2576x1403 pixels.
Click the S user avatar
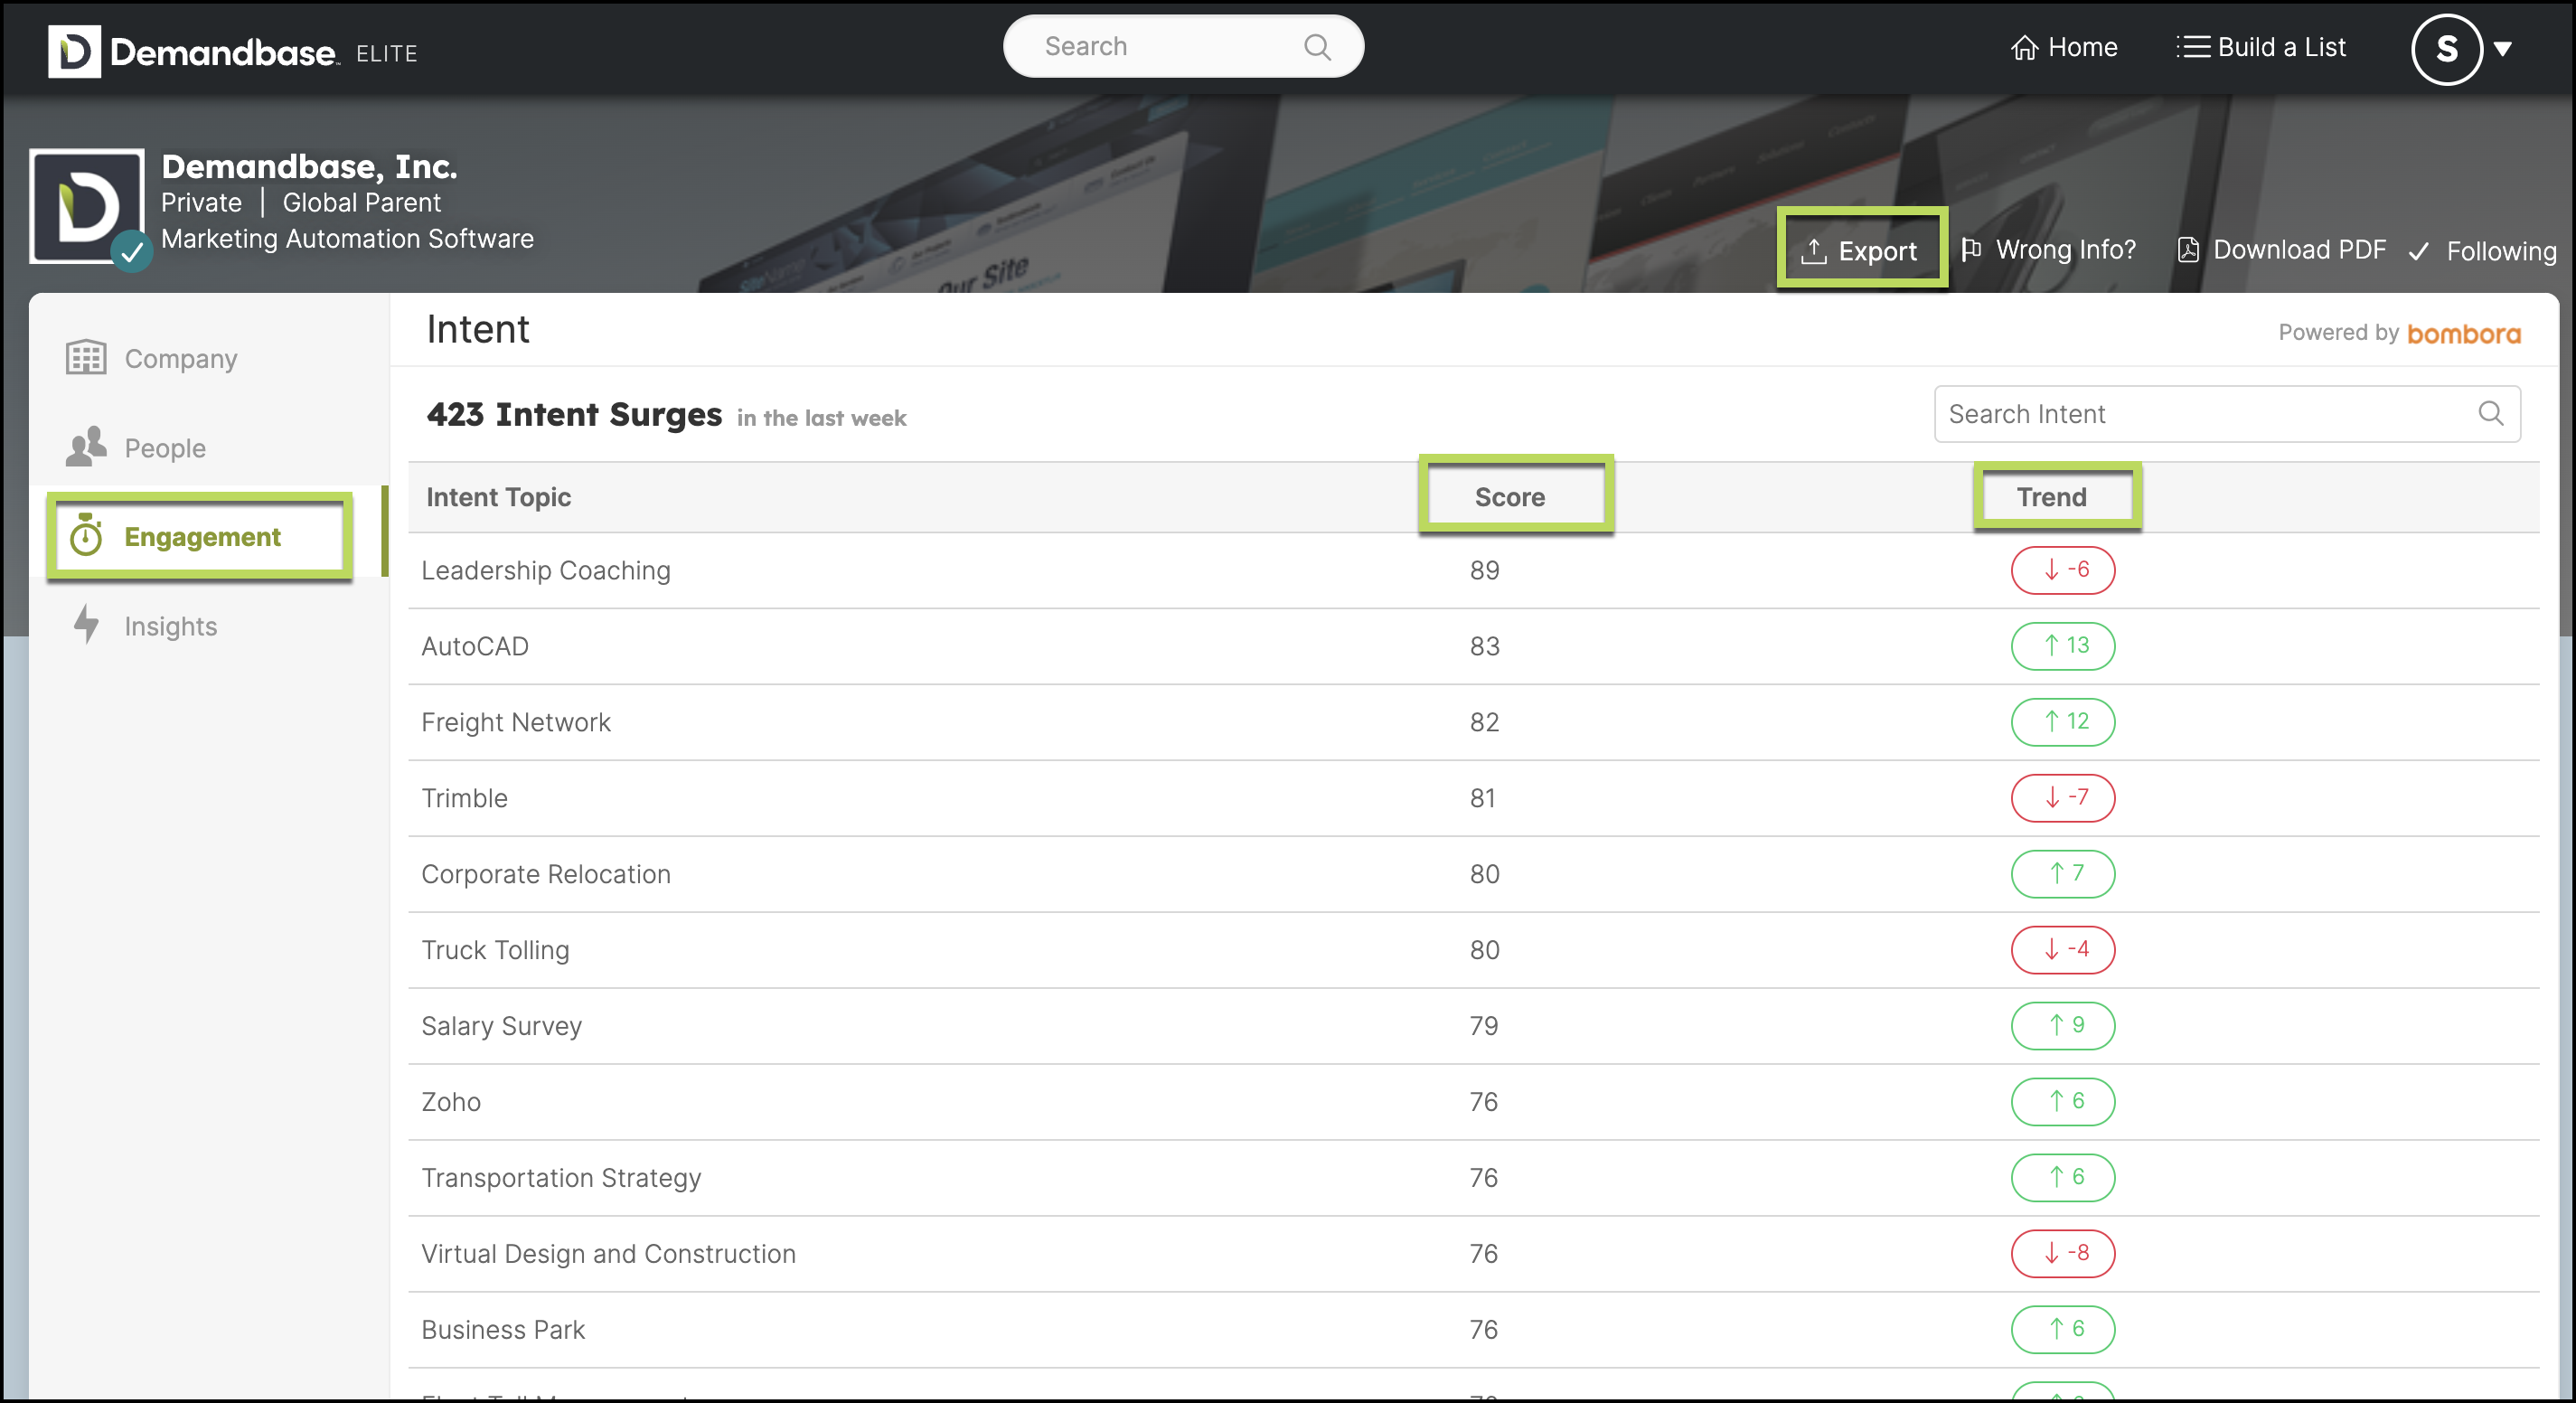coord(2446,49)
